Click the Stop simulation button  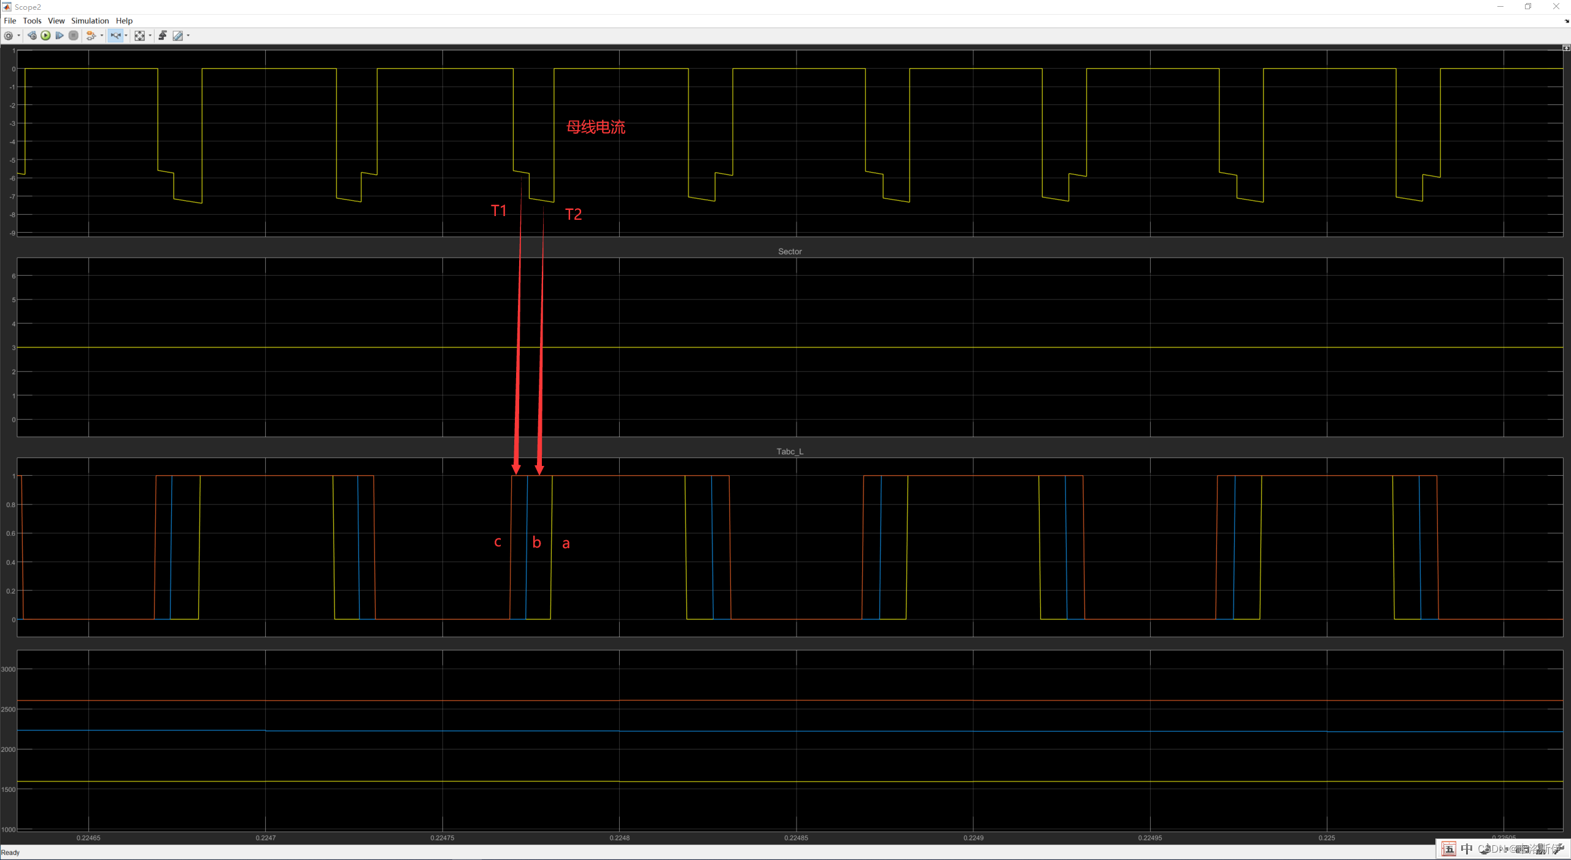74,36
